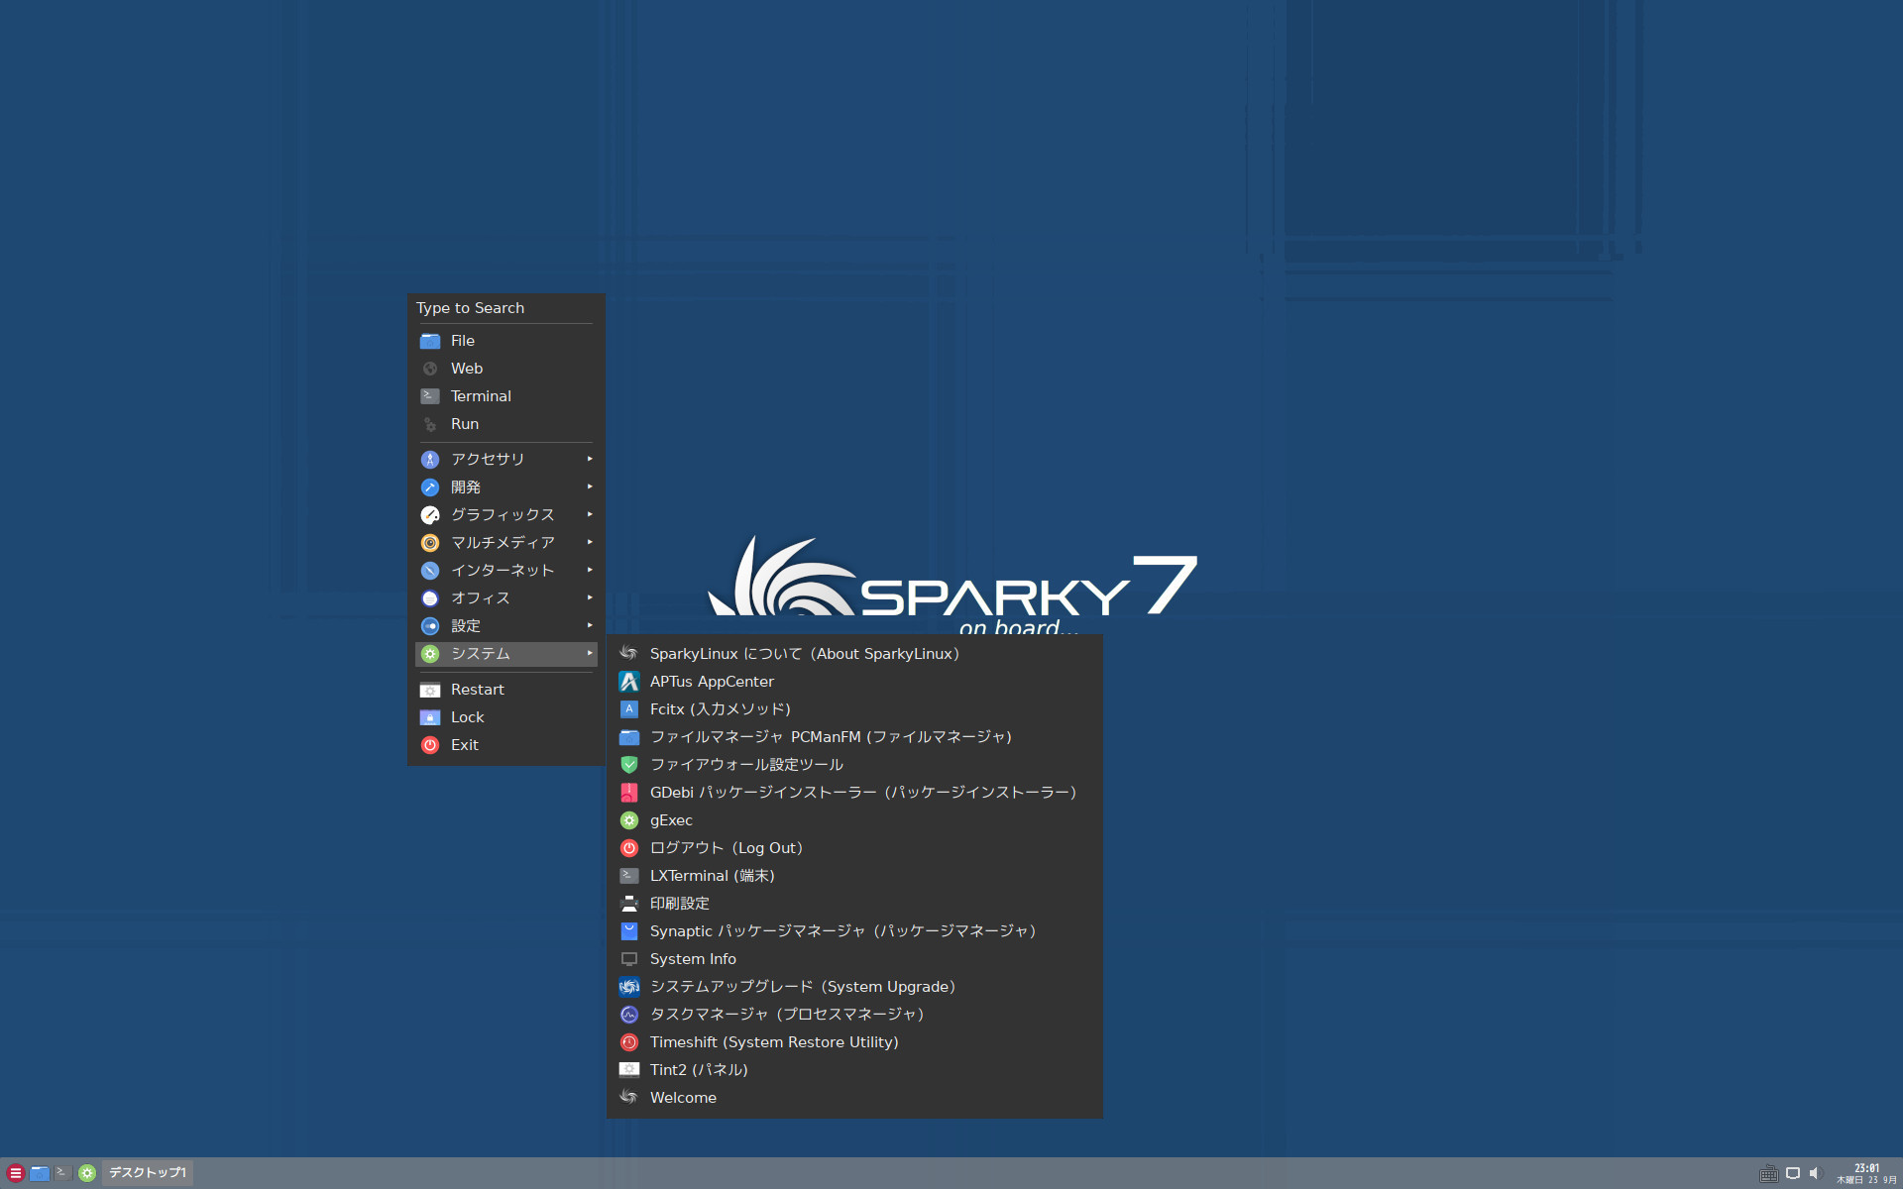Click the red Log Out power icon
This screenshot has width=1903, height=1189.
point(629,848)
